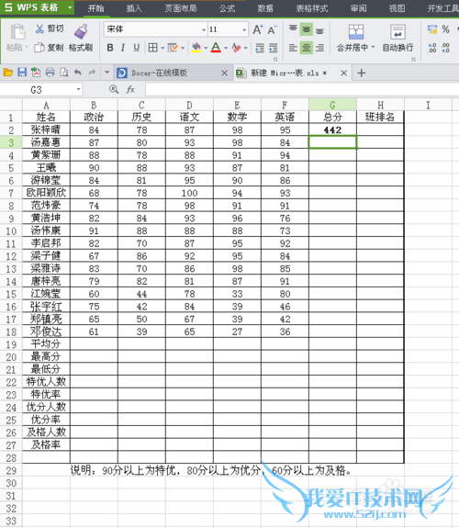The height and width of the screenshot is (528, 459).
Task: Open the 页面布局 ribbon tab
Action: (x=181, y=8)
